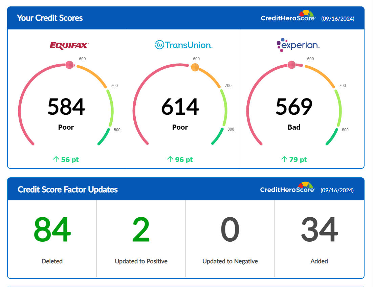Click the Equifax gauge pink marker knob
373x287 pixels.
point(69,65)
